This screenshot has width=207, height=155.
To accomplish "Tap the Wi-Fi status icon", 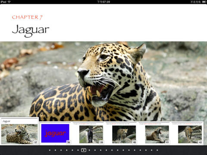I will tap(9, 2).
